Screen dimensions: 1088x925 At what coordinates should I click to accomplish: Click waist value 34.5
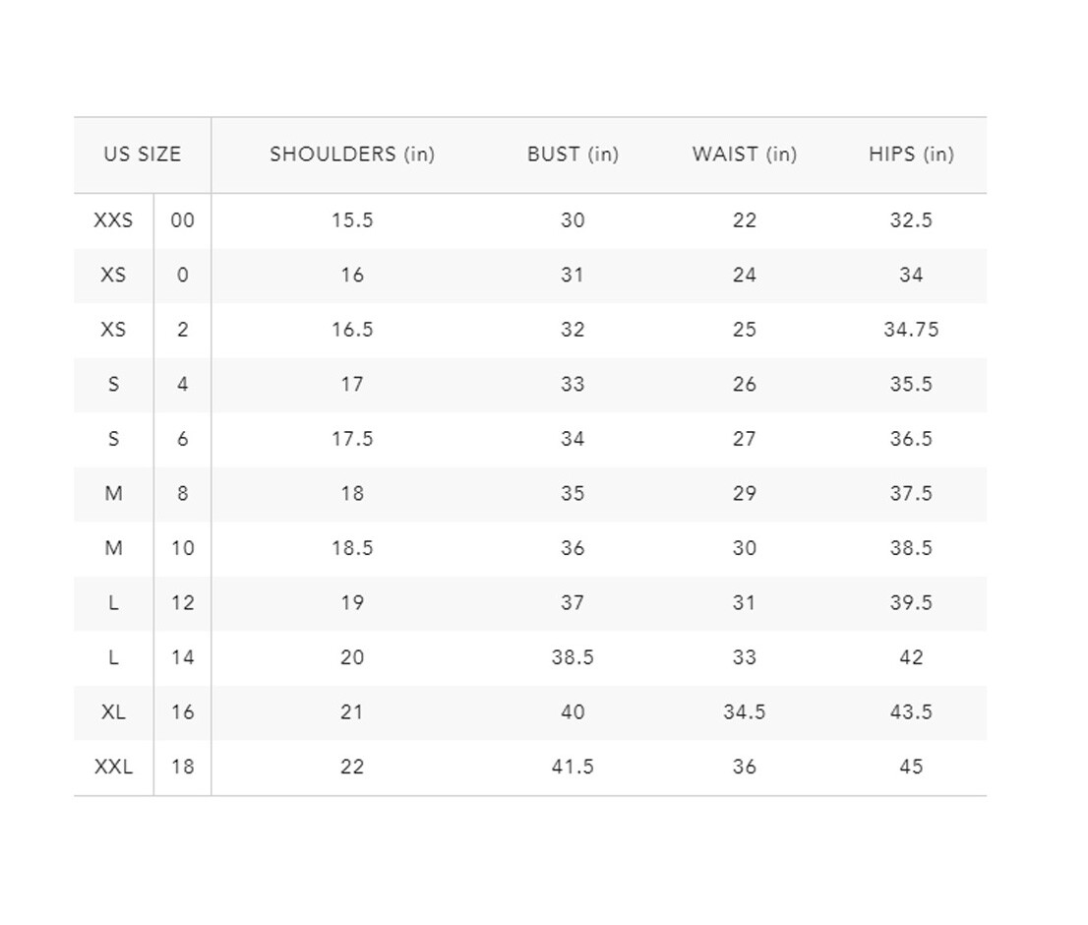[744, 712]
